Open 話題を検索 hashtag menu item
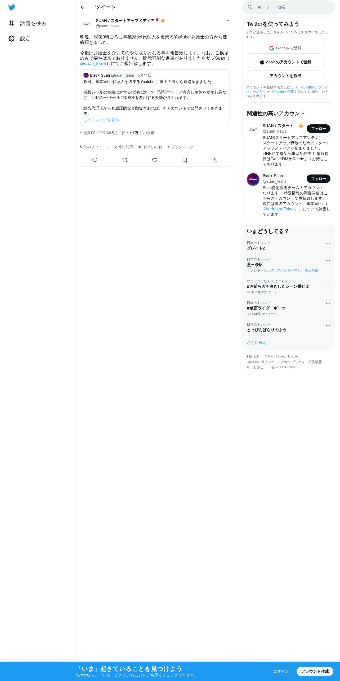340x681 pixels. (x=28, y=23)
